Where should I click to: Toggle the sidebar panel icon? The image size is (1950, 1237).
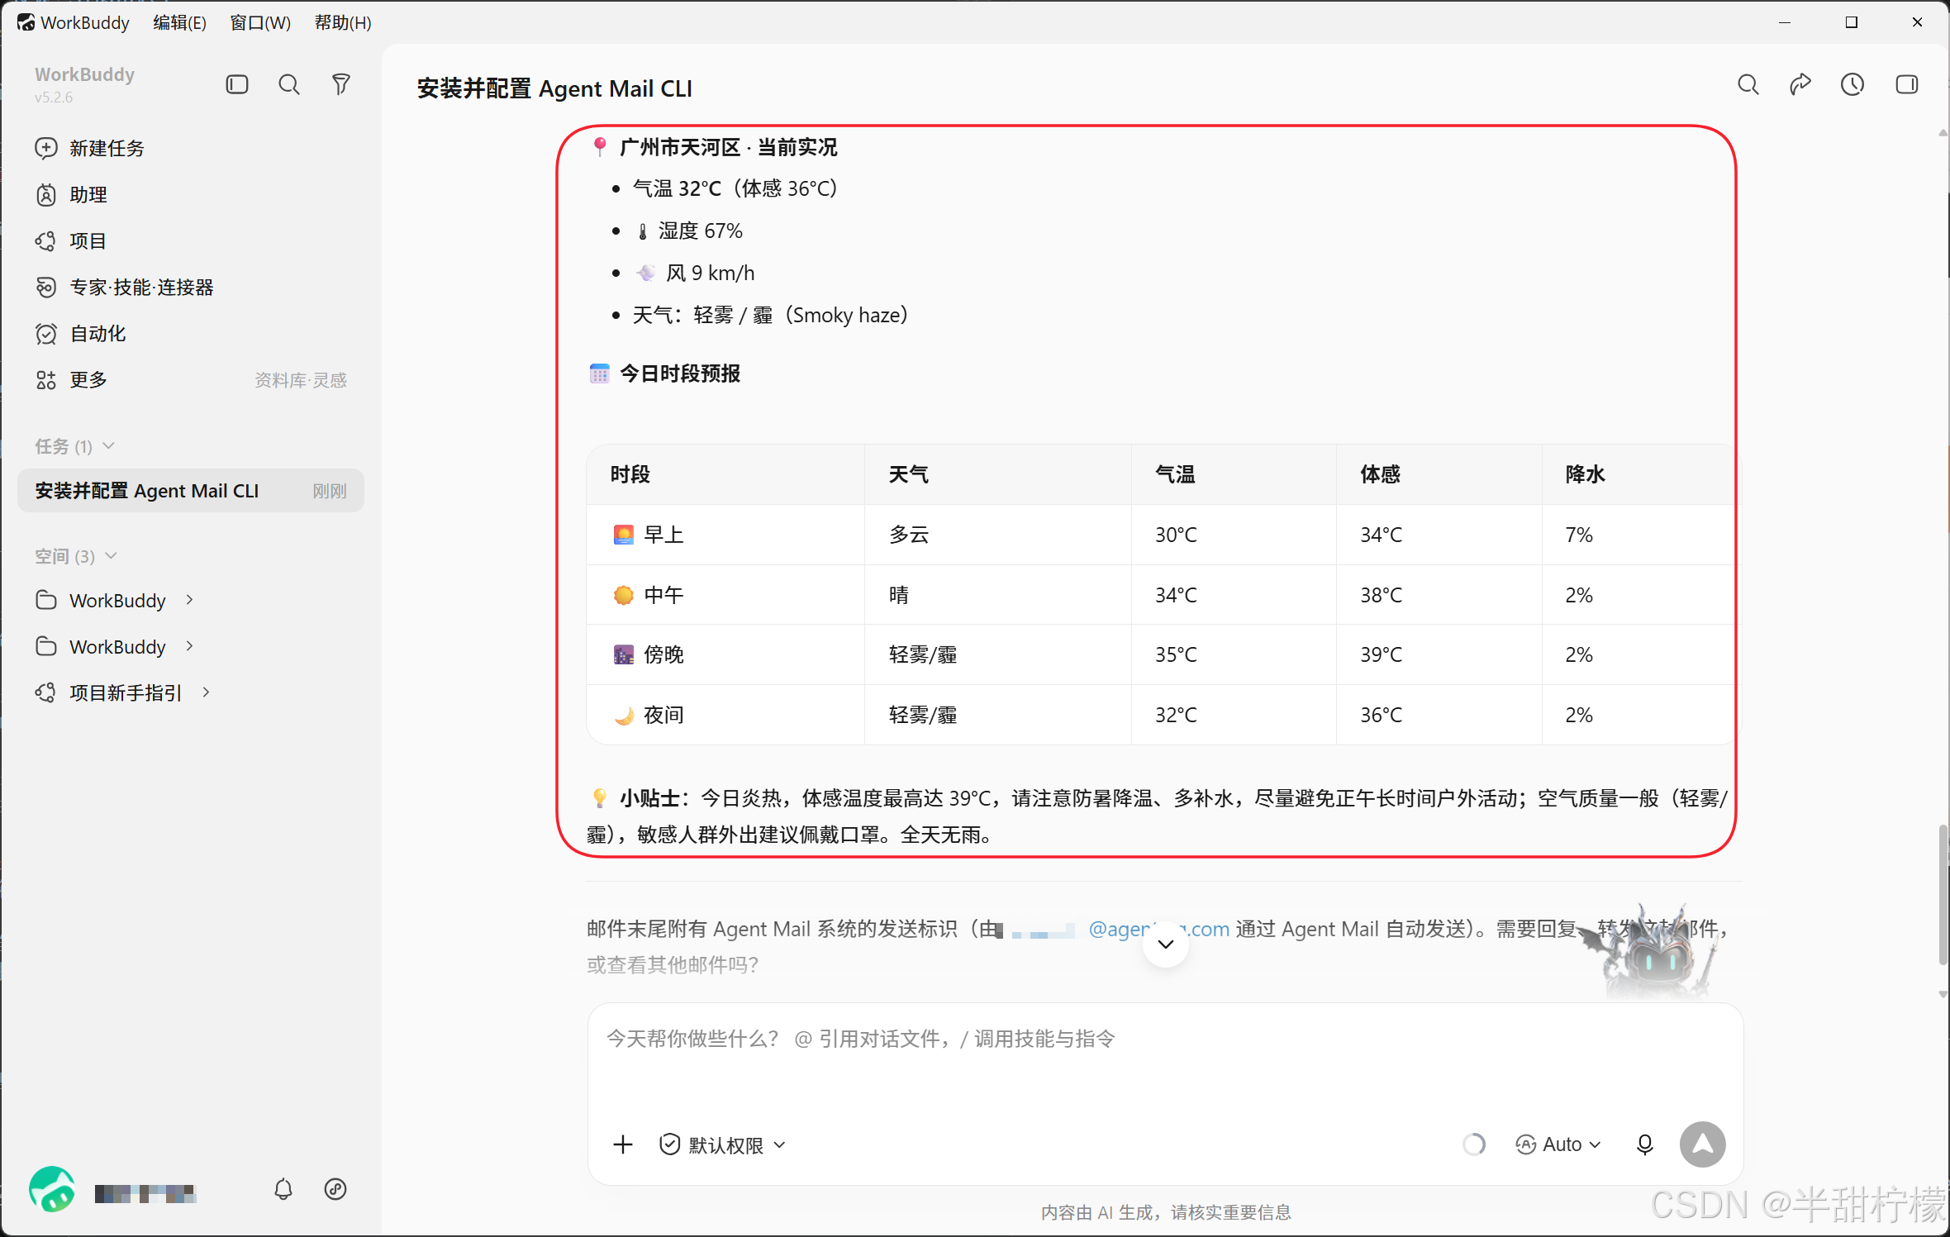tap(237, 84)
